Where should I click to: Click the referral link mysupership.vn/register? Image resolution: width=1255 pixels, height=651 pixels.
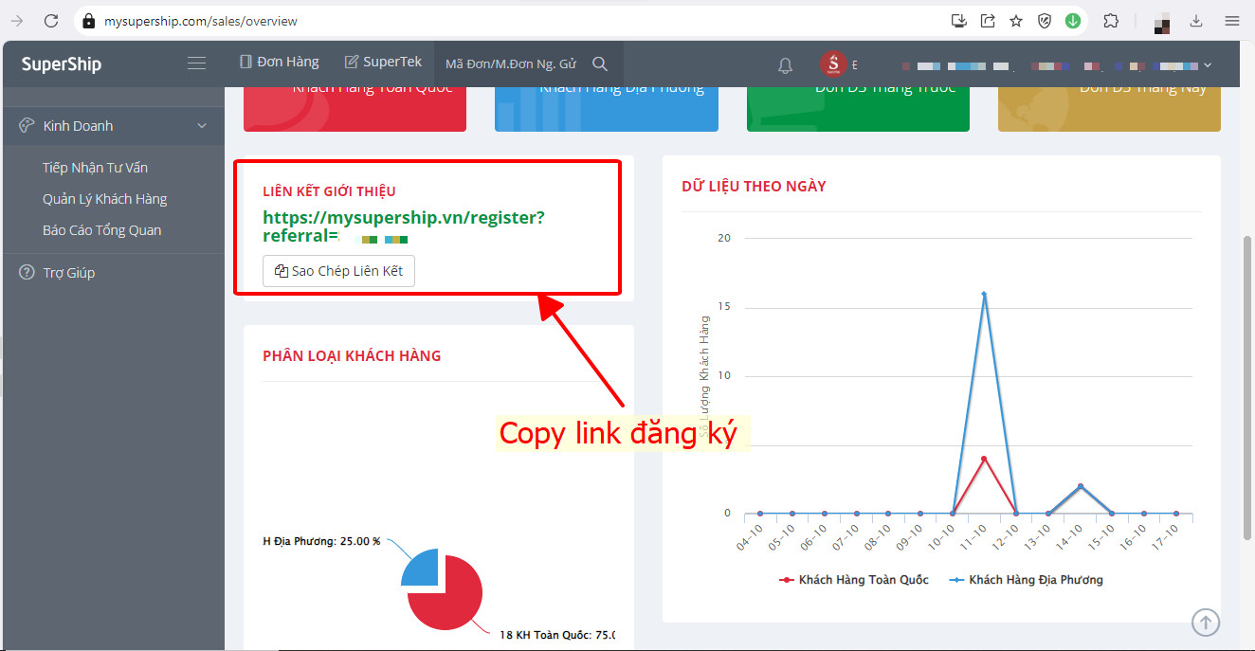tap(404, 226)
